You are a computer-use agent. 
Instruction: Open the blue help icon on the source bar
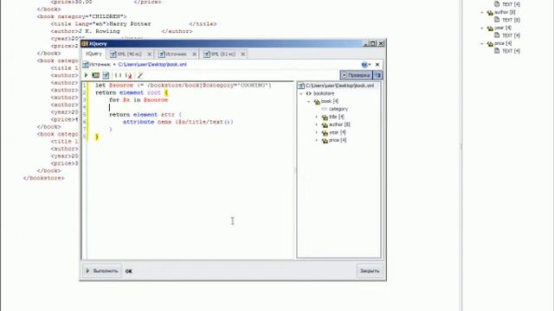[x=364, y=65]
